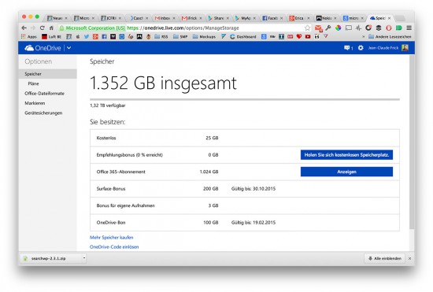Open the Apps bookmarks shortcut

point(29,36)
